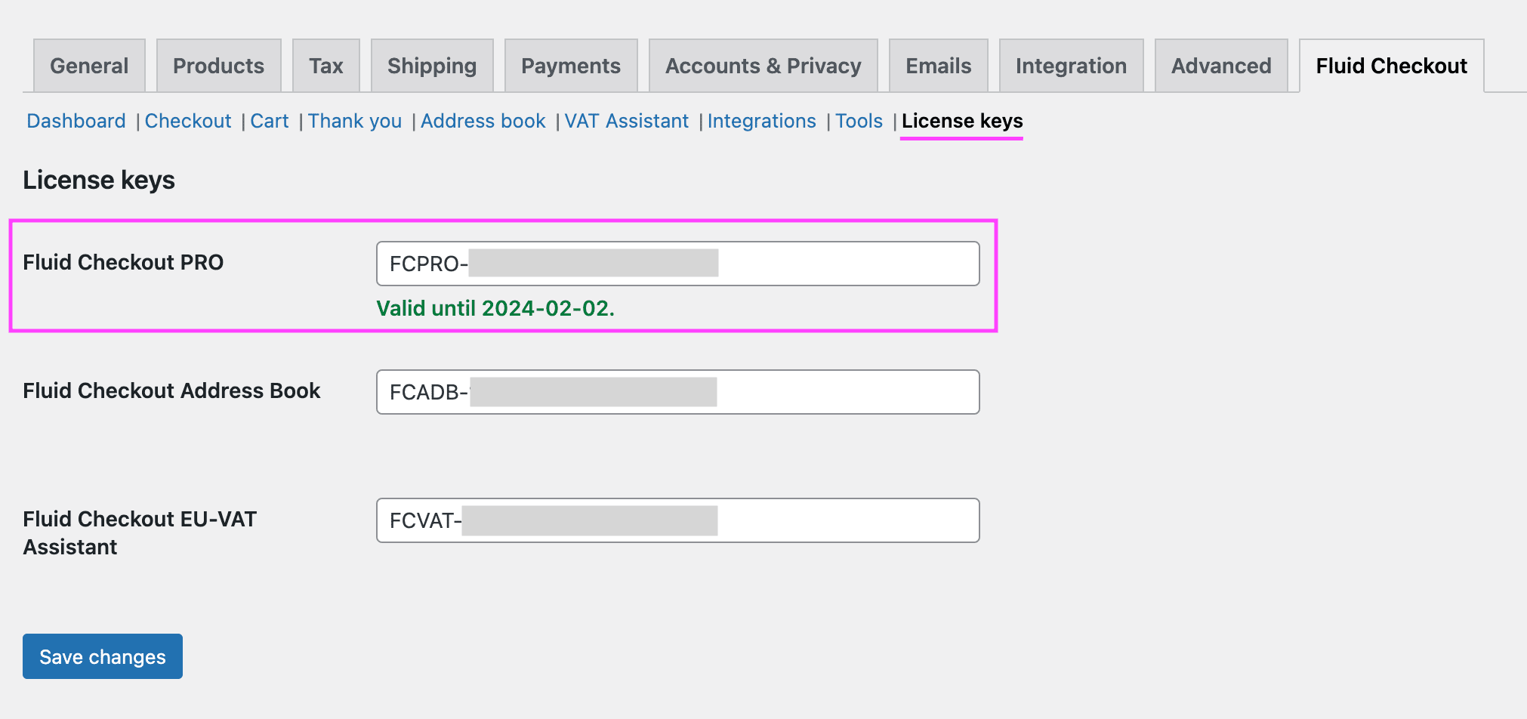This screenshot has width=1527, height=719.
Task: Go to the Shipping tab
Action: (x=431, y=66)
